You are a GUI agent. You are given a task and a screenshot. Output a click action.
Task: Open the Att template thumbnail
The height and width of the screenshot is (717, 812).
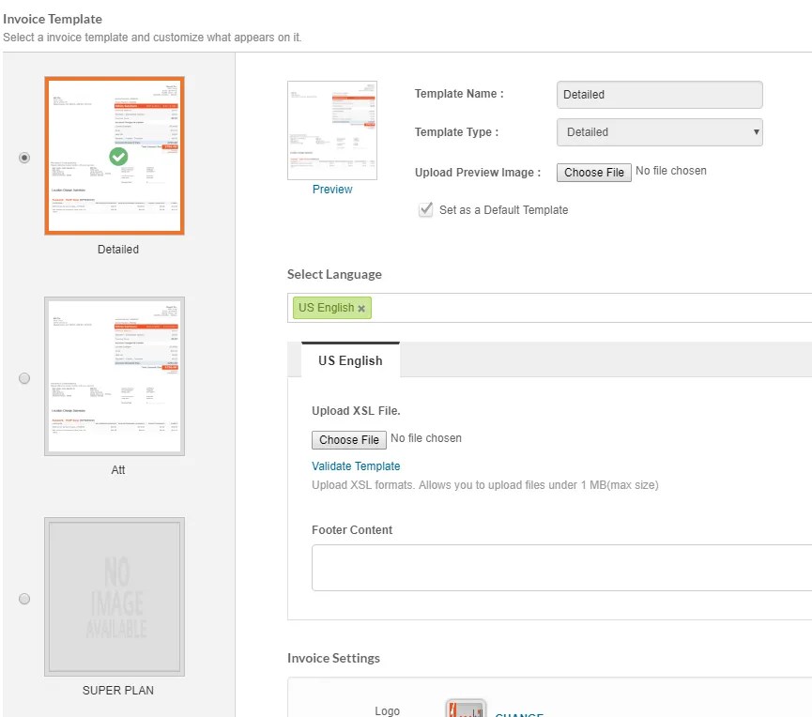pos(115,376)
